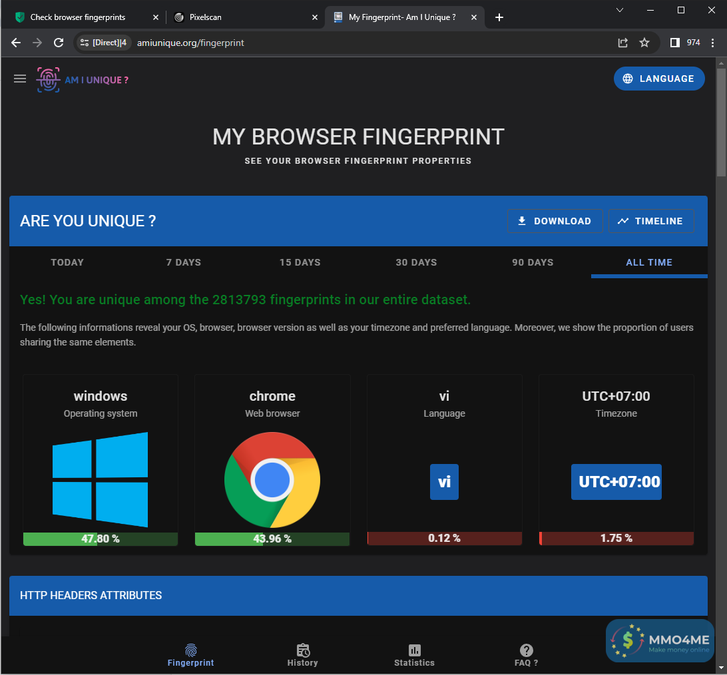Close the Check browser fingerprints tab
Screen dimensions: 727x675
(156, 17)
